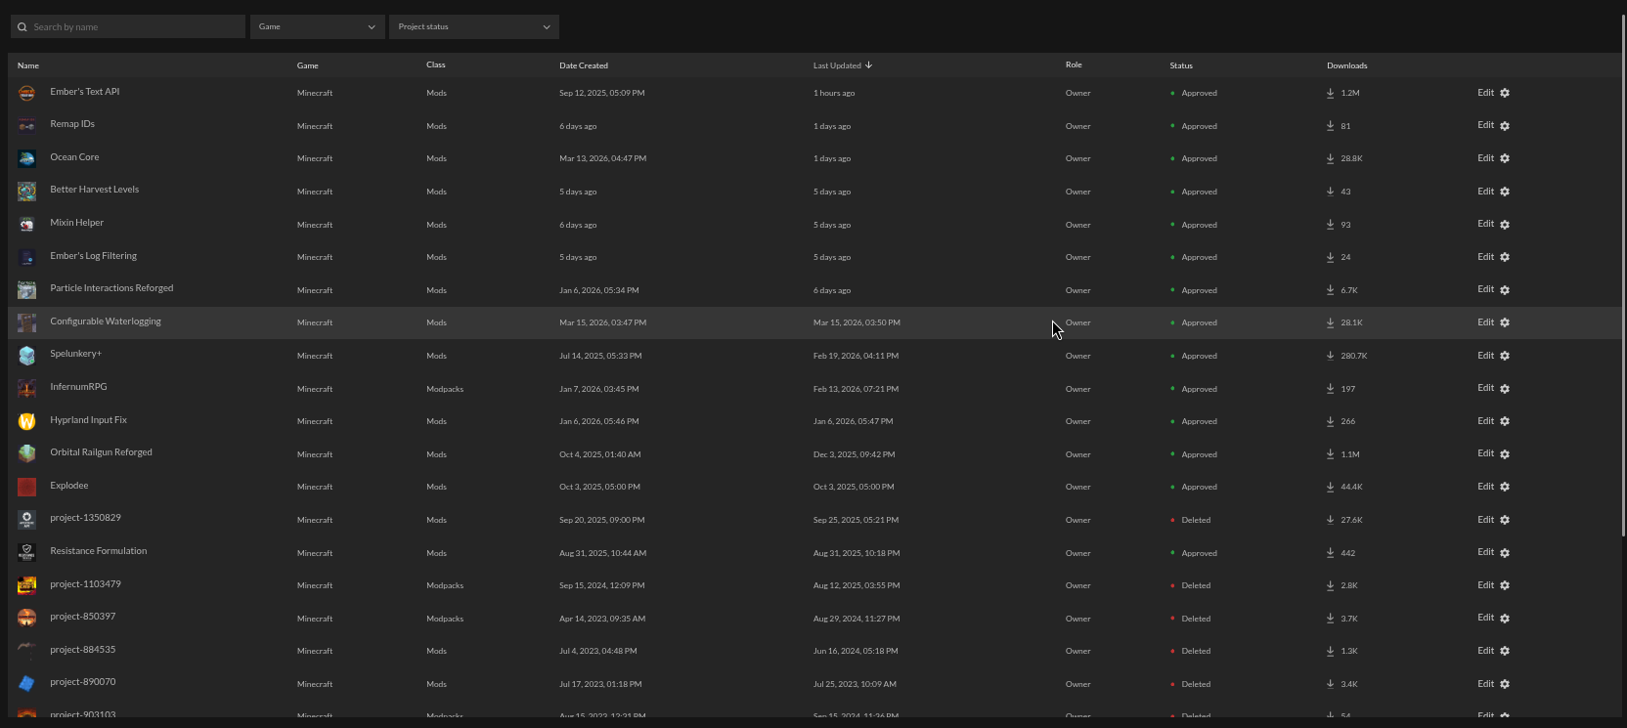This screenshot has height=728, width=1627.
Task: Open settings gear for Ocean Core
Action: [x=1505, y=158]
